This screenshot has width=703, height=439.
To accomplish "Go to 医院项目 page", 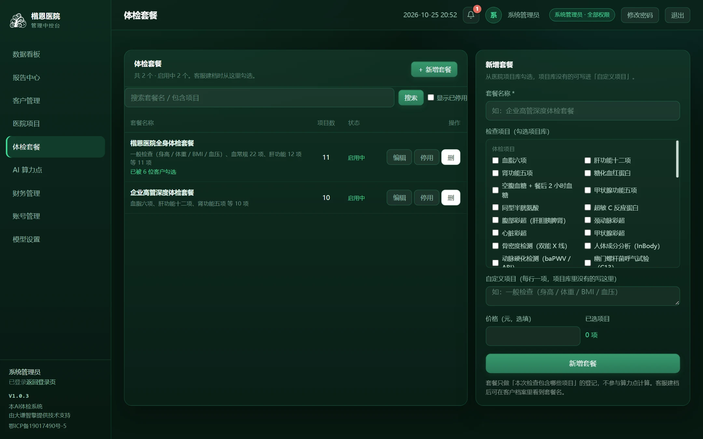I will tap(55, 124).
